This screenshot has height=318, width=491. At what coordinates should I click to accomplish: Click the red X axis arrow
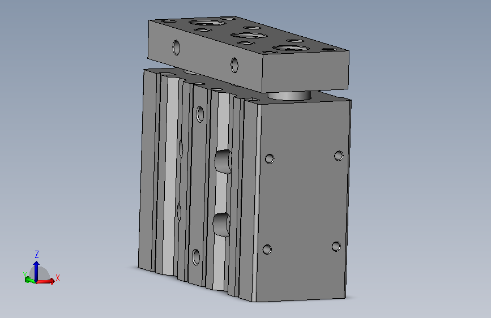46,281
